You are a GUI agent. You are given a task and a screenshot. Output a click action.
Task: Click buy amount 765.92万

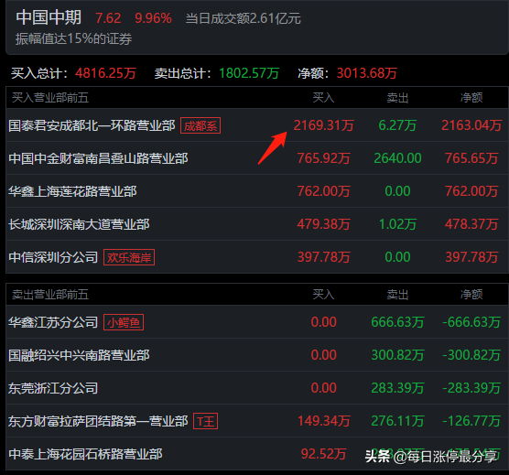(324, 158)
